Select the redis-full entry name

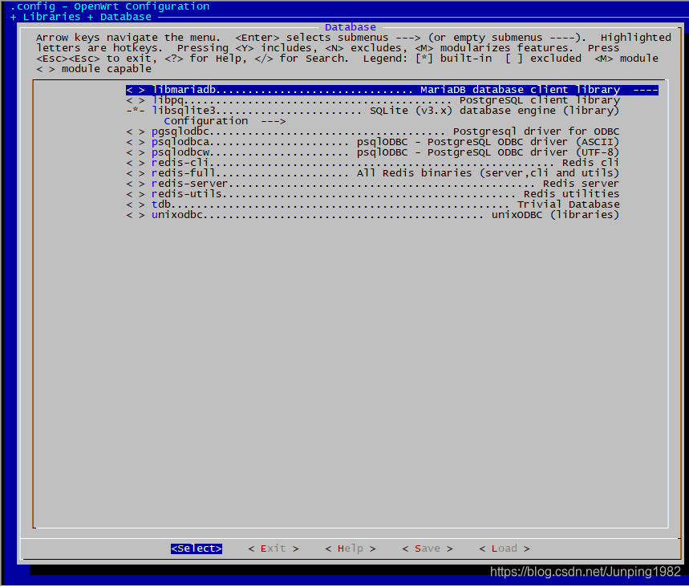[x=184, y=173]
